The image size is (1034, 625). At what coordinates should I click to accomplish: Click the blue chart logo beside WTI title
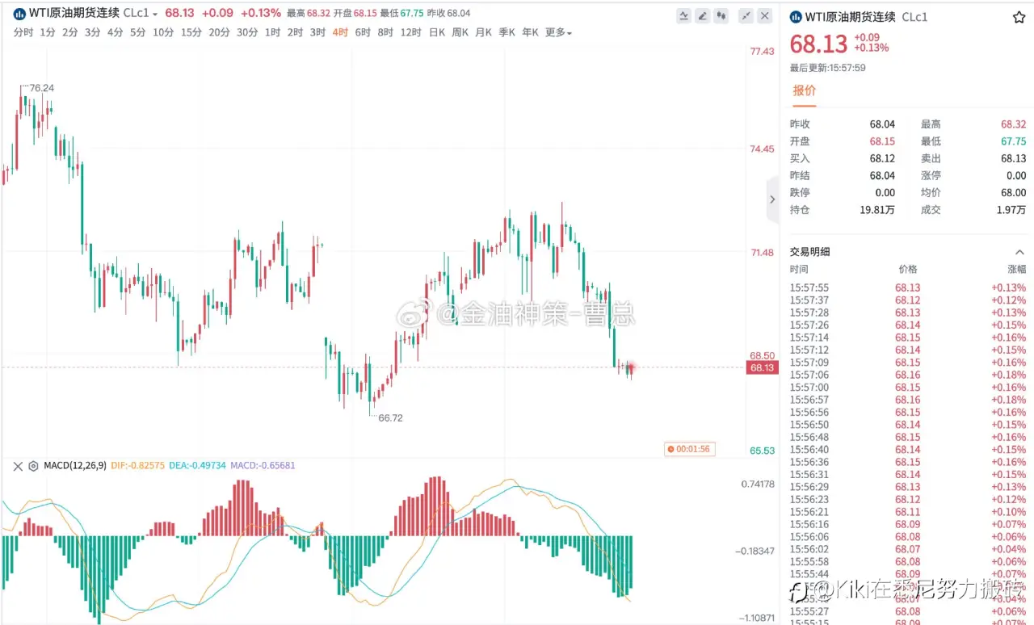pos(19,13)
